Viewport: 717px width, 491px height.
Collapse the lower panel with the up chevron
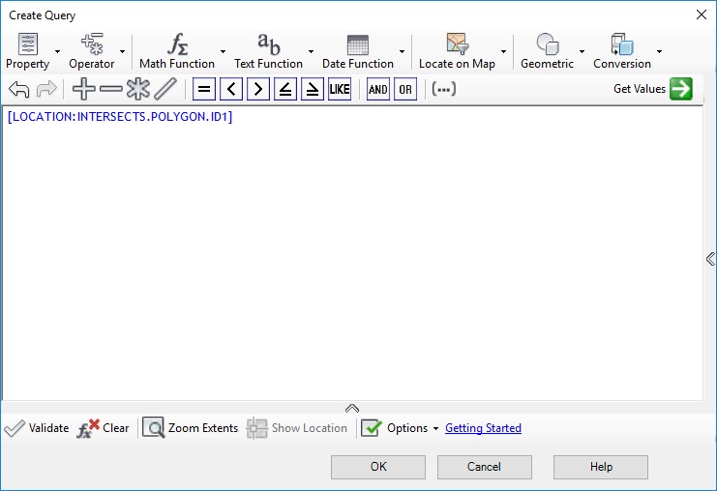(x=352, y=408)
